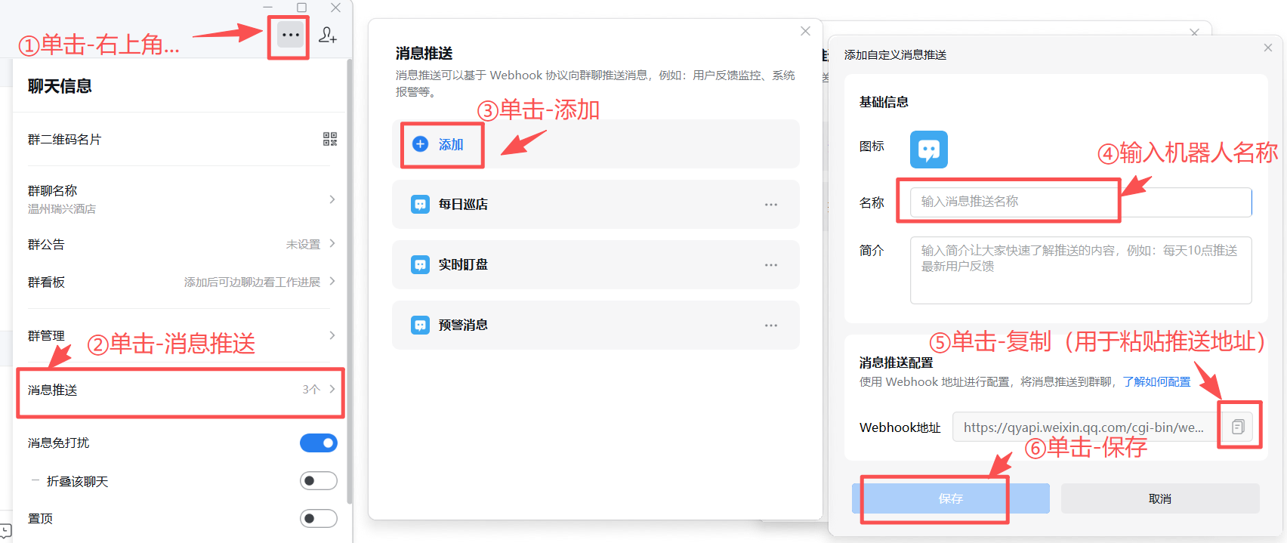Change the blue chat robot avatar icon

coord(928,150)
